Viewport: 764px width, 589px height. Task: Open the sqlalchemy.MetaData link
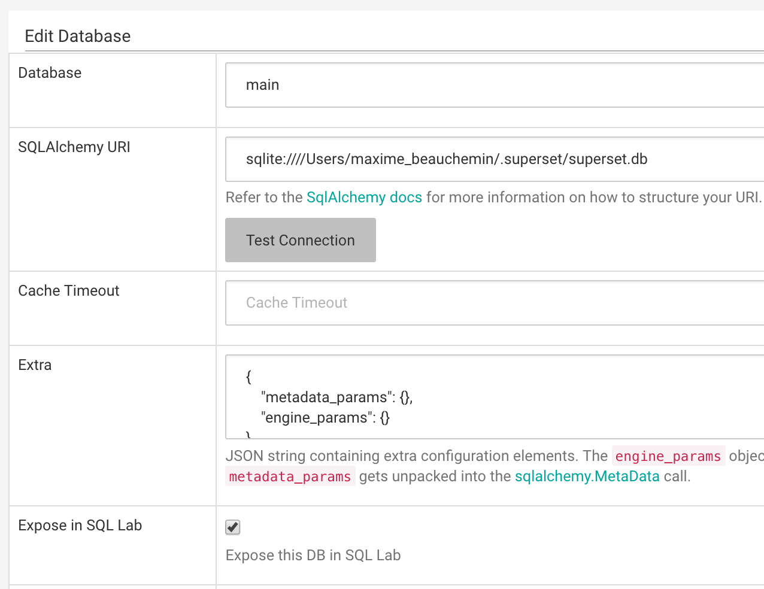[587, 476]
